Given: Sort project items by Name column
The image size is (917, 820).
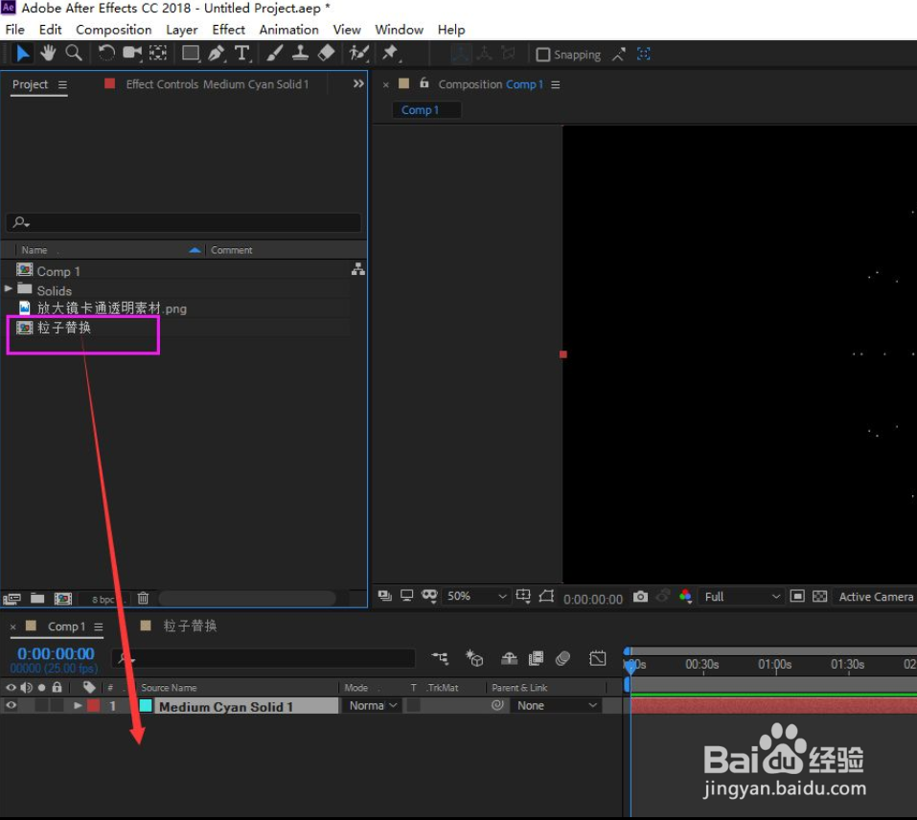Looking at the screenshot, I should [x=34, y=250].
